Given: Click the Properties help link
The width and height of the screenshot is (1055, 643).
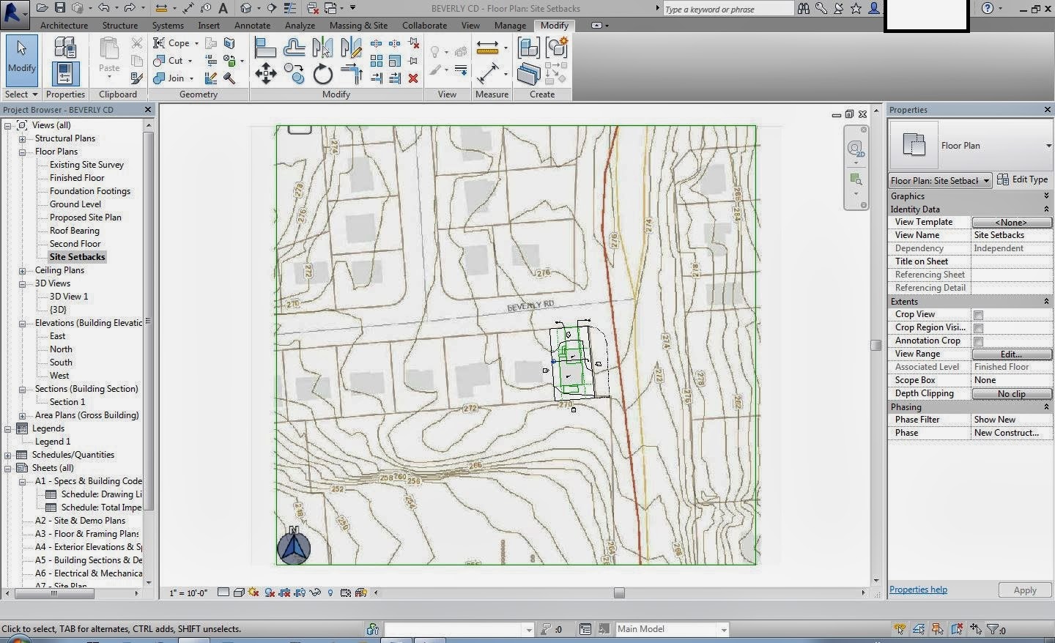Looking at the screenshot, I should (x=918, y=590).
